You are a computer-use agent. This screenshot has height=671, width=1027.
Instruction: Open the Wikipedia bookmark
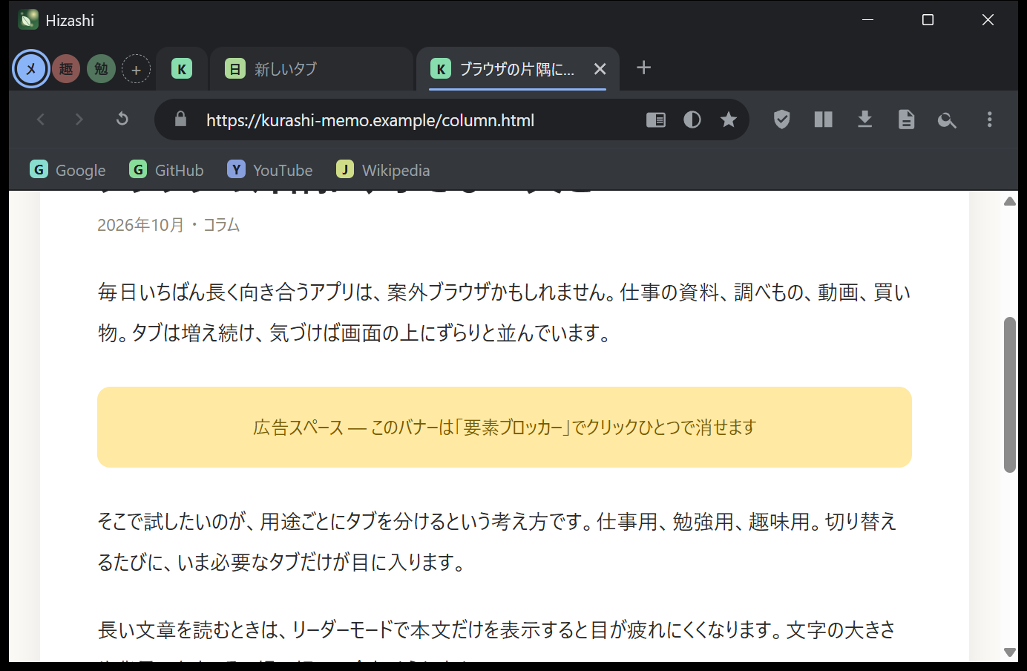coord(383,170)
